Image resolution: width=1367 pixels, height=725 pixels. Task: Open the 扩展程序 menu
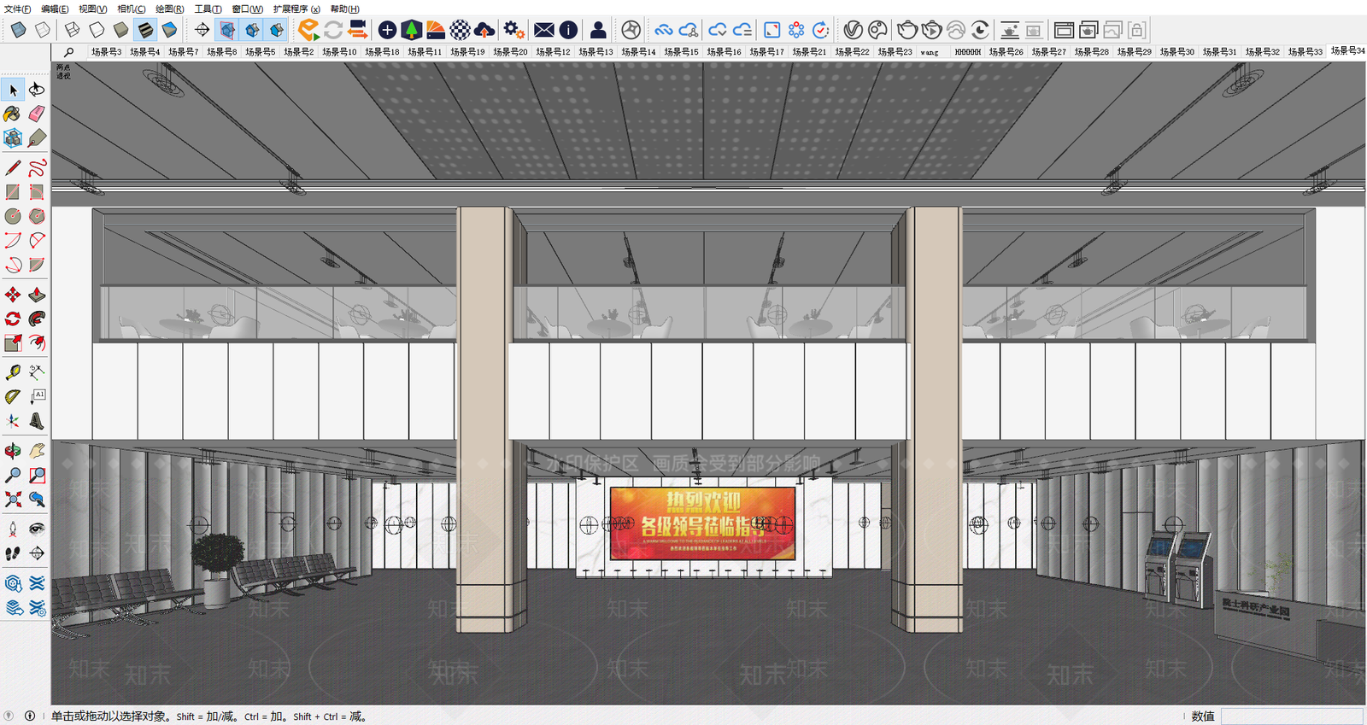pyautogui.click(x=296, y=9)
